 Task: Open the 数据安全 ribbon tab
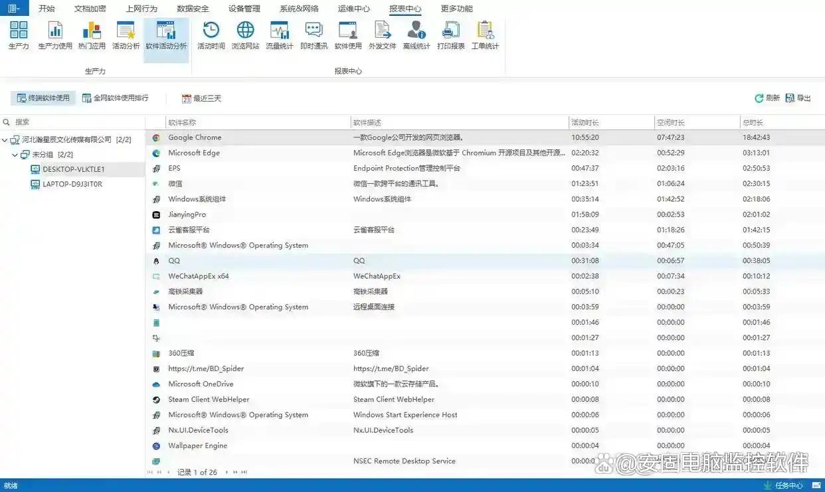tap(193, 9)
